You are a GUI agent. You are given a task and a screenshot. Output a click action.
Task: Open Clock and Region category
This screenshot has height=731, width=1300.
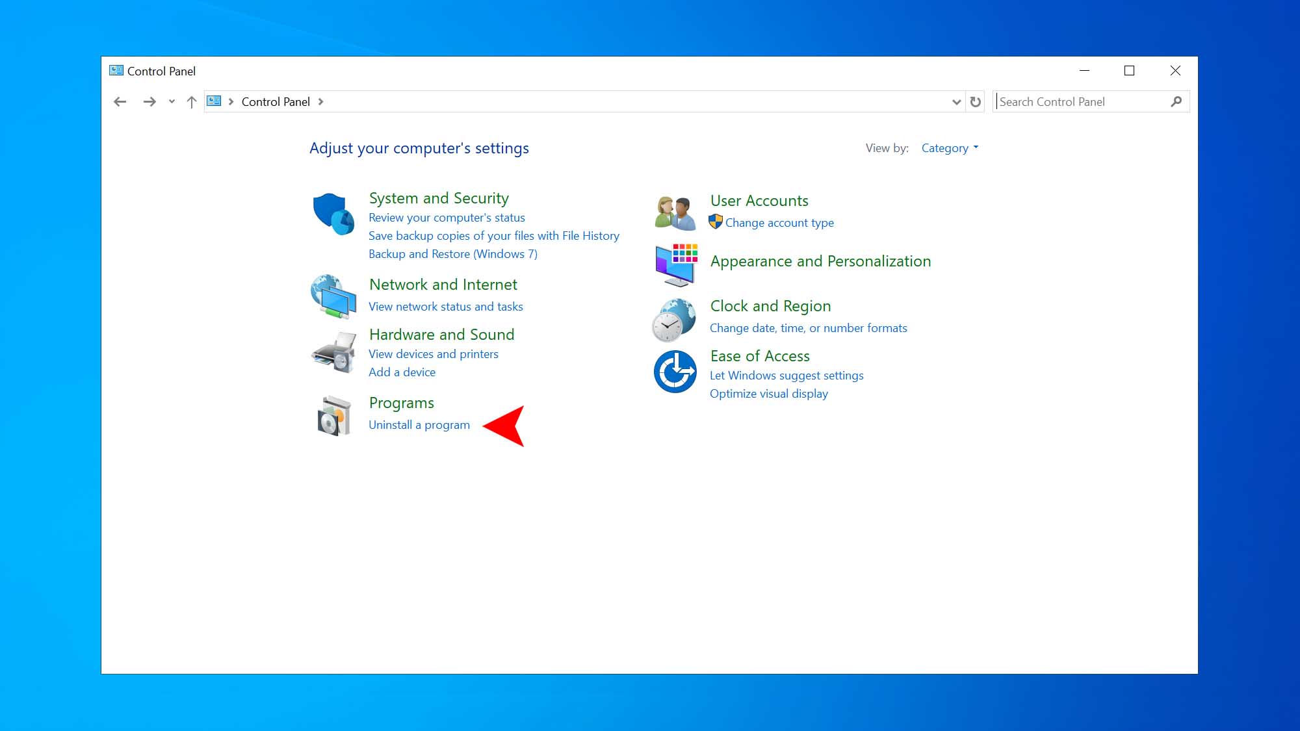770,306
